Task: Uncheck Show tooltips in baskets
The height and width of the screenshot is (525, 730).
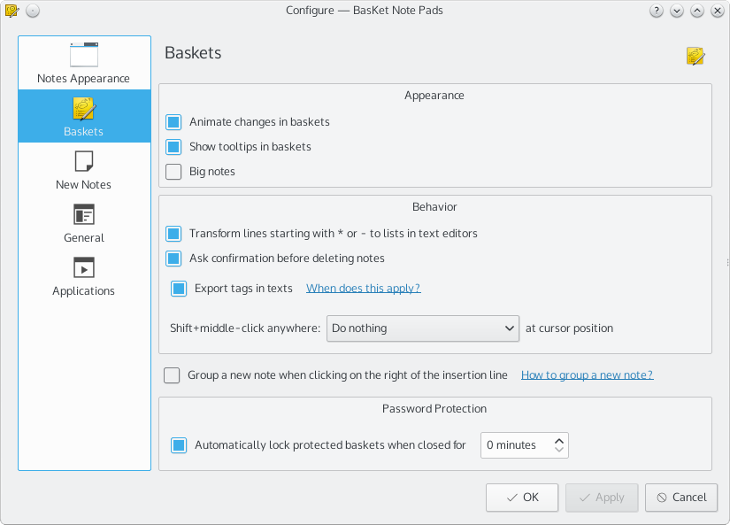Action: (x=173, y=147)
